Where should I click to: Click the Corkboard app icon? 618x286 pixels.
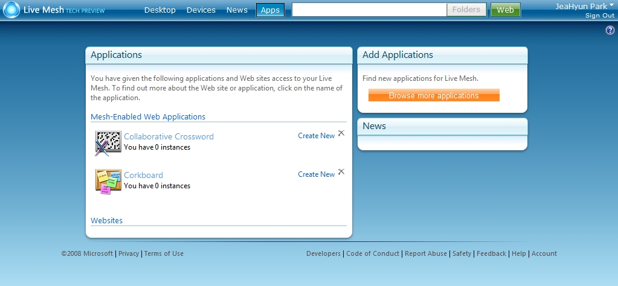pyautogui.click(x=108, y=182)
